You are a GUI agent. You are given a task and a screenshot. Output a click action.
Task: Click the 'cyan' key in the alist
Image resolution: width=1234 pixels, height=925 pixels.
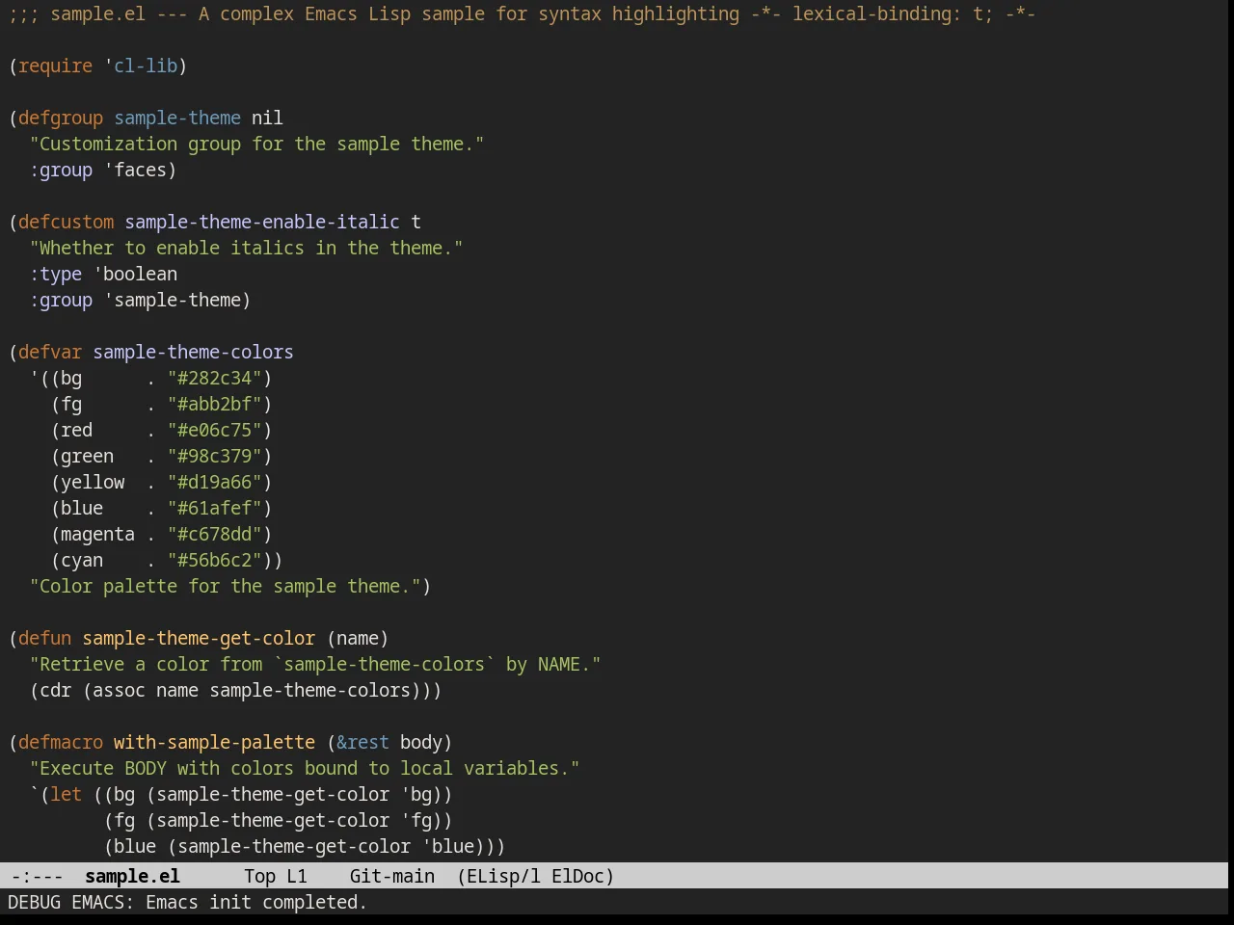pos(82,560)
